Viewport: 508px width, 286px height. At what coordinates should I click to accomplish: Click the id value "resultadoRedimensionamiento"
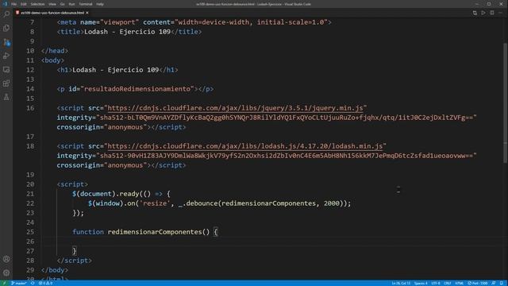tap(137, 89)
